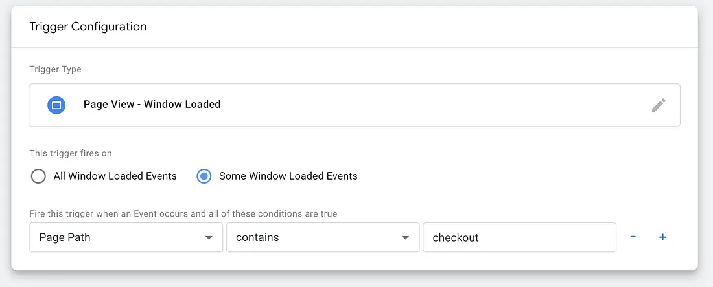Click the "Trigger Type" label
Image resolution: width=713 pixels, height=287 pixels.
[56, 69]
